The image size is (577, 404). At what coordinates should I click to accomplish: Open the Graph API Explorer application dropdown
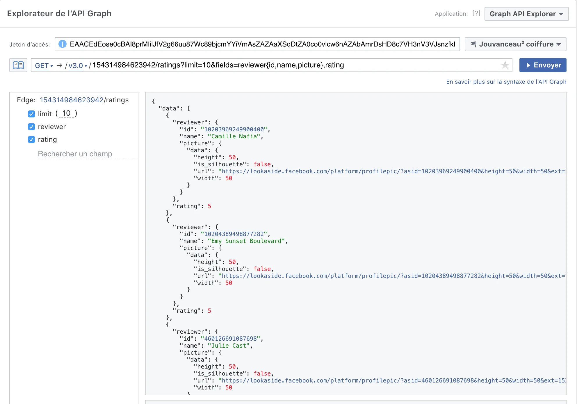(526, 14)
